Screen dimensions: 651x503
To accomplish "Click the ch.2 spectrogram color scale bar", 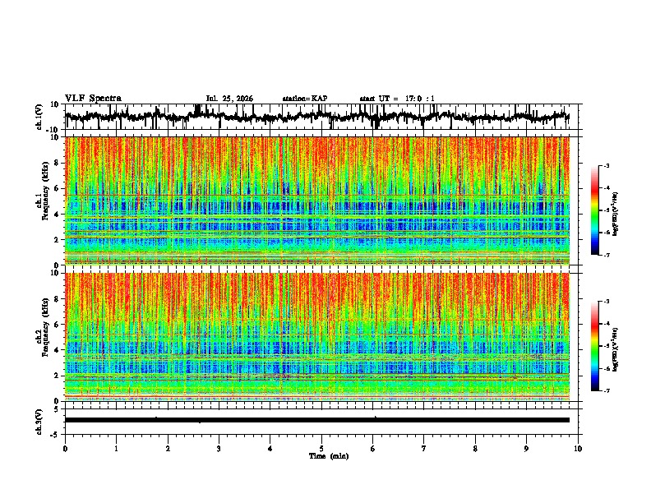I will [594, 346].
